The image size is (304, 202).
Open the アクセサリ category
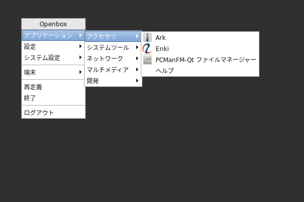click(x=113, y=36)
